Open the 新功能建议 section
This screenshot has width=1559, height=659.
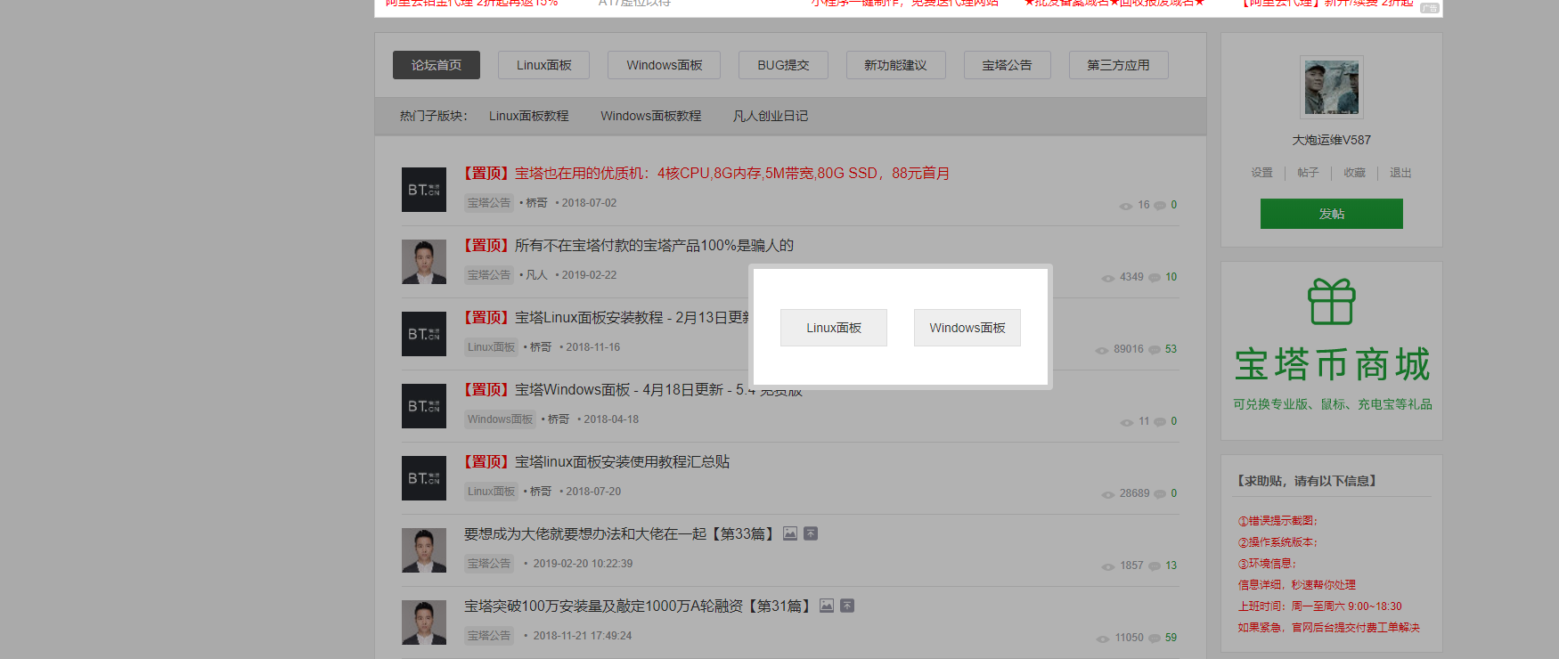point(895,65)
